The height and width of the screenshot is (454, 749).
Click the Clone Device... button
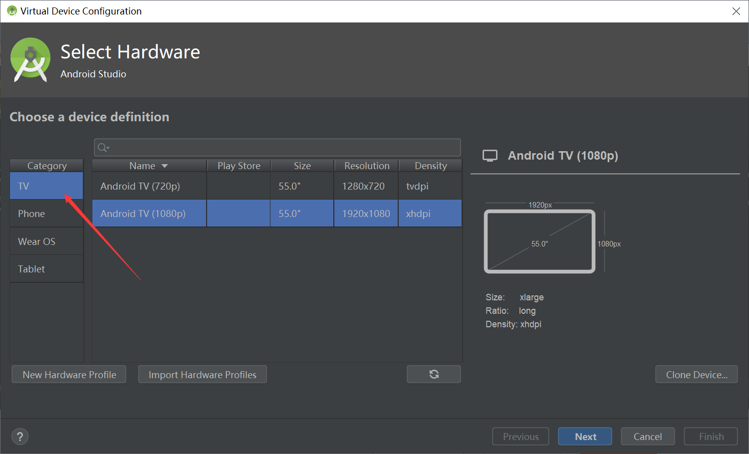coord(696,374)
